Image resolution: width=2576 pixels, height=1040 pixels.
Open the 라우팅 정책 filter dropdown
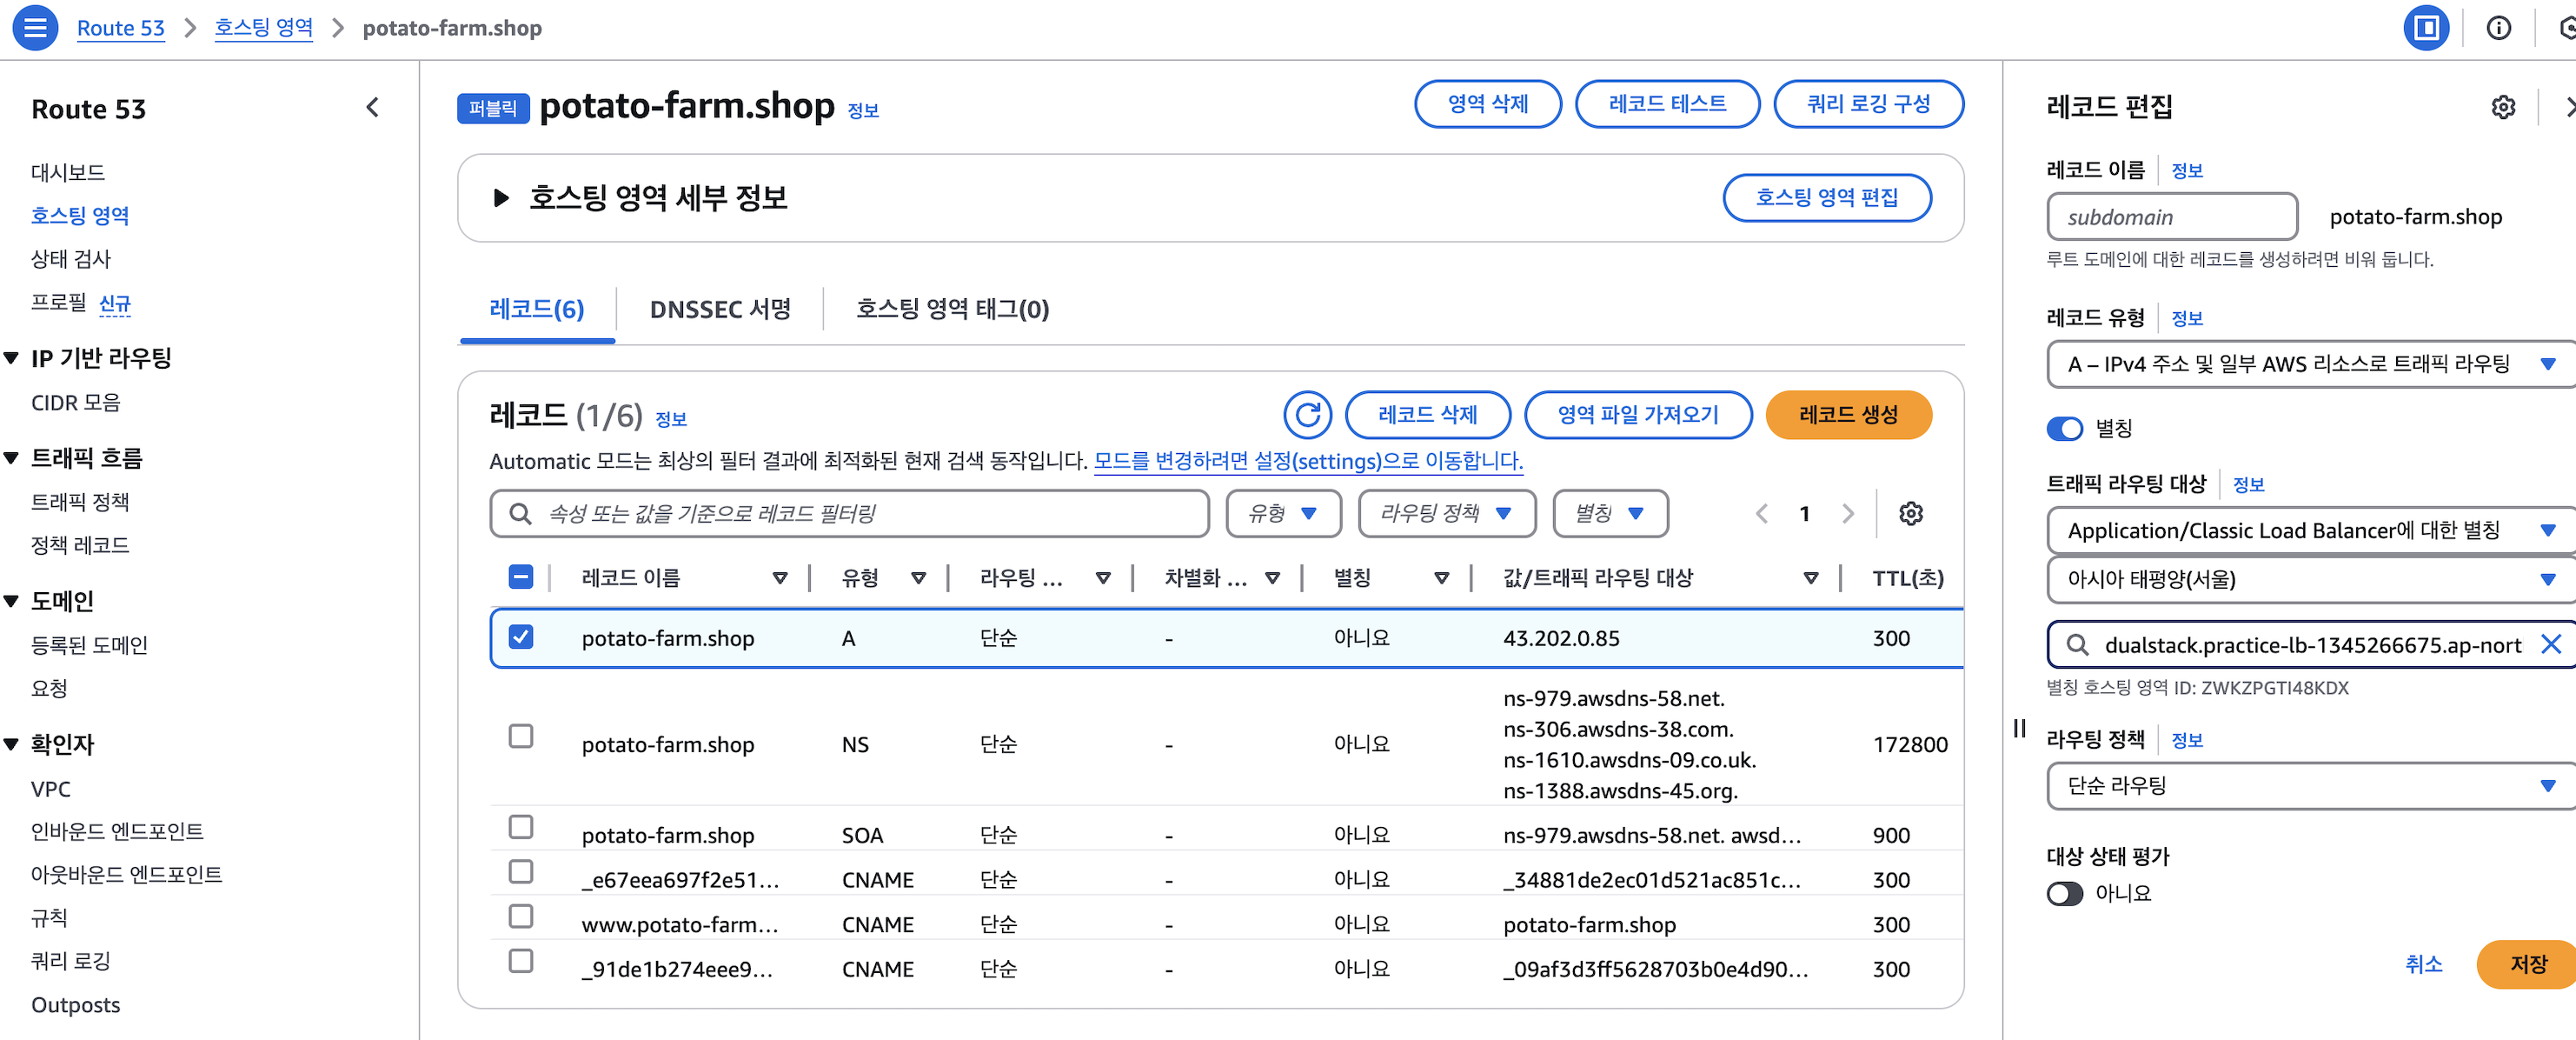1445,514
